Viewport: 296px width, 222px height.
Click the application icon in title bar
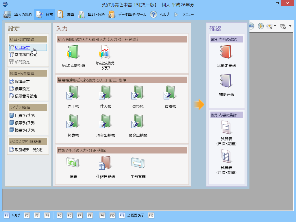click(5, 4)
